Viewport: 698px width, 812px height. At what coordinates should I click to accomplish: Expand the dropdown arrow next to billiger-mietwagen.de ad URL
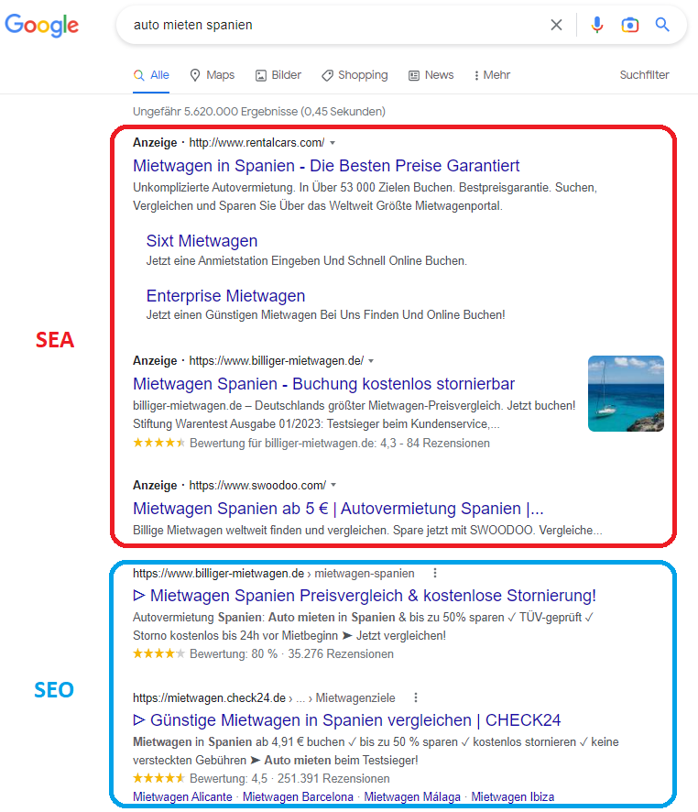tap(371, 360)
